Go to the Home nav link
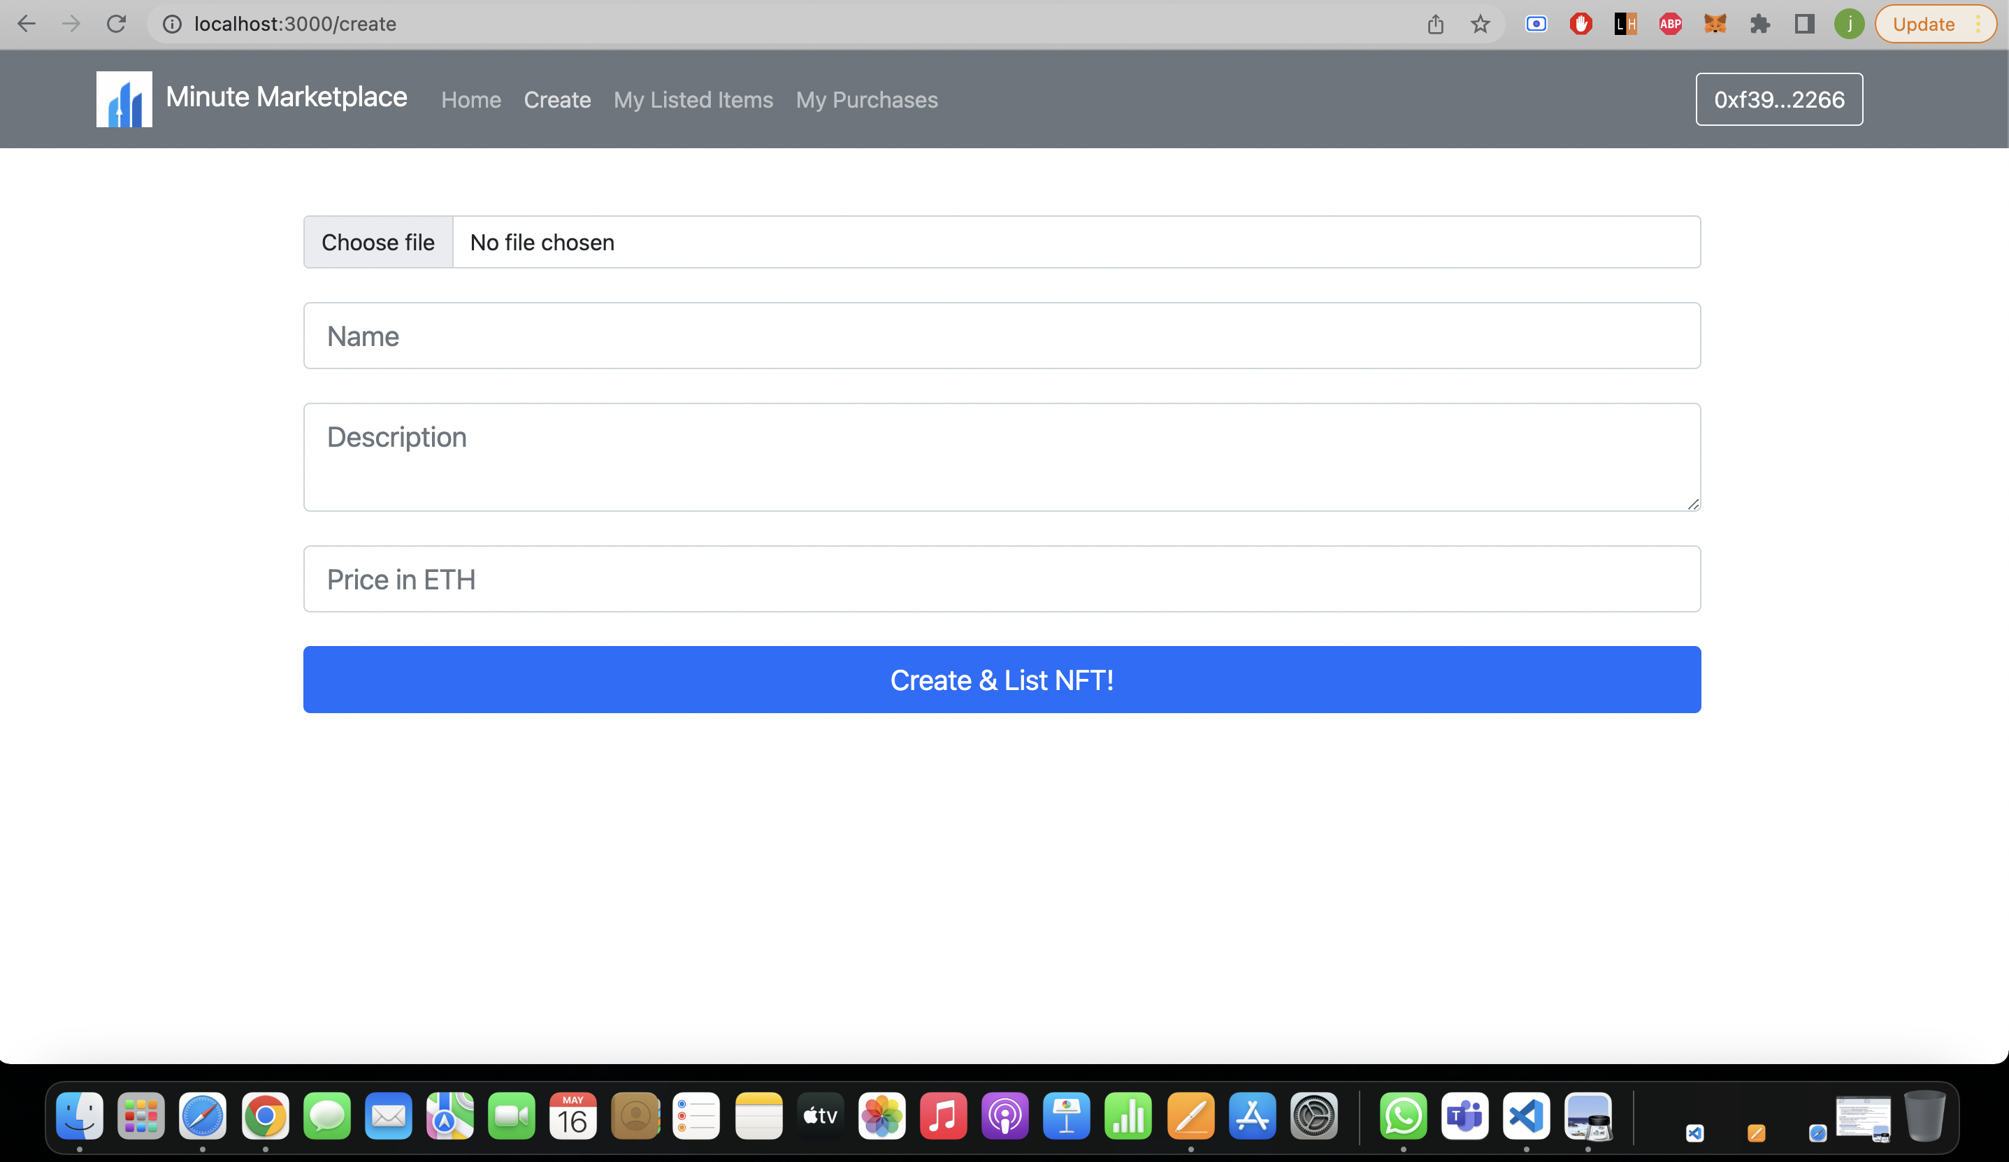2009x1162 pixels. coord(470,100)
